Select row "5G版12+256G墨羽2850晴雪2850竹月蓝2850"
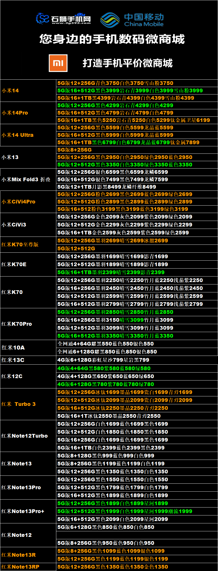The image size is (218, 571). coord(137,312)
